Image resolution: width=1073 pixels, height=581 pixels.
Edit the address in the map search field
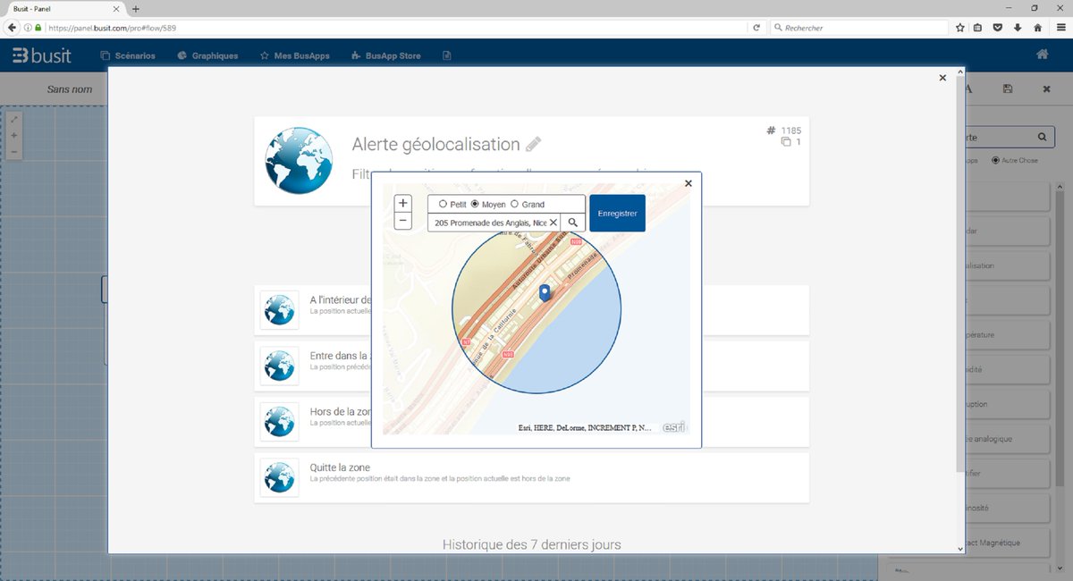pos(490,222)
